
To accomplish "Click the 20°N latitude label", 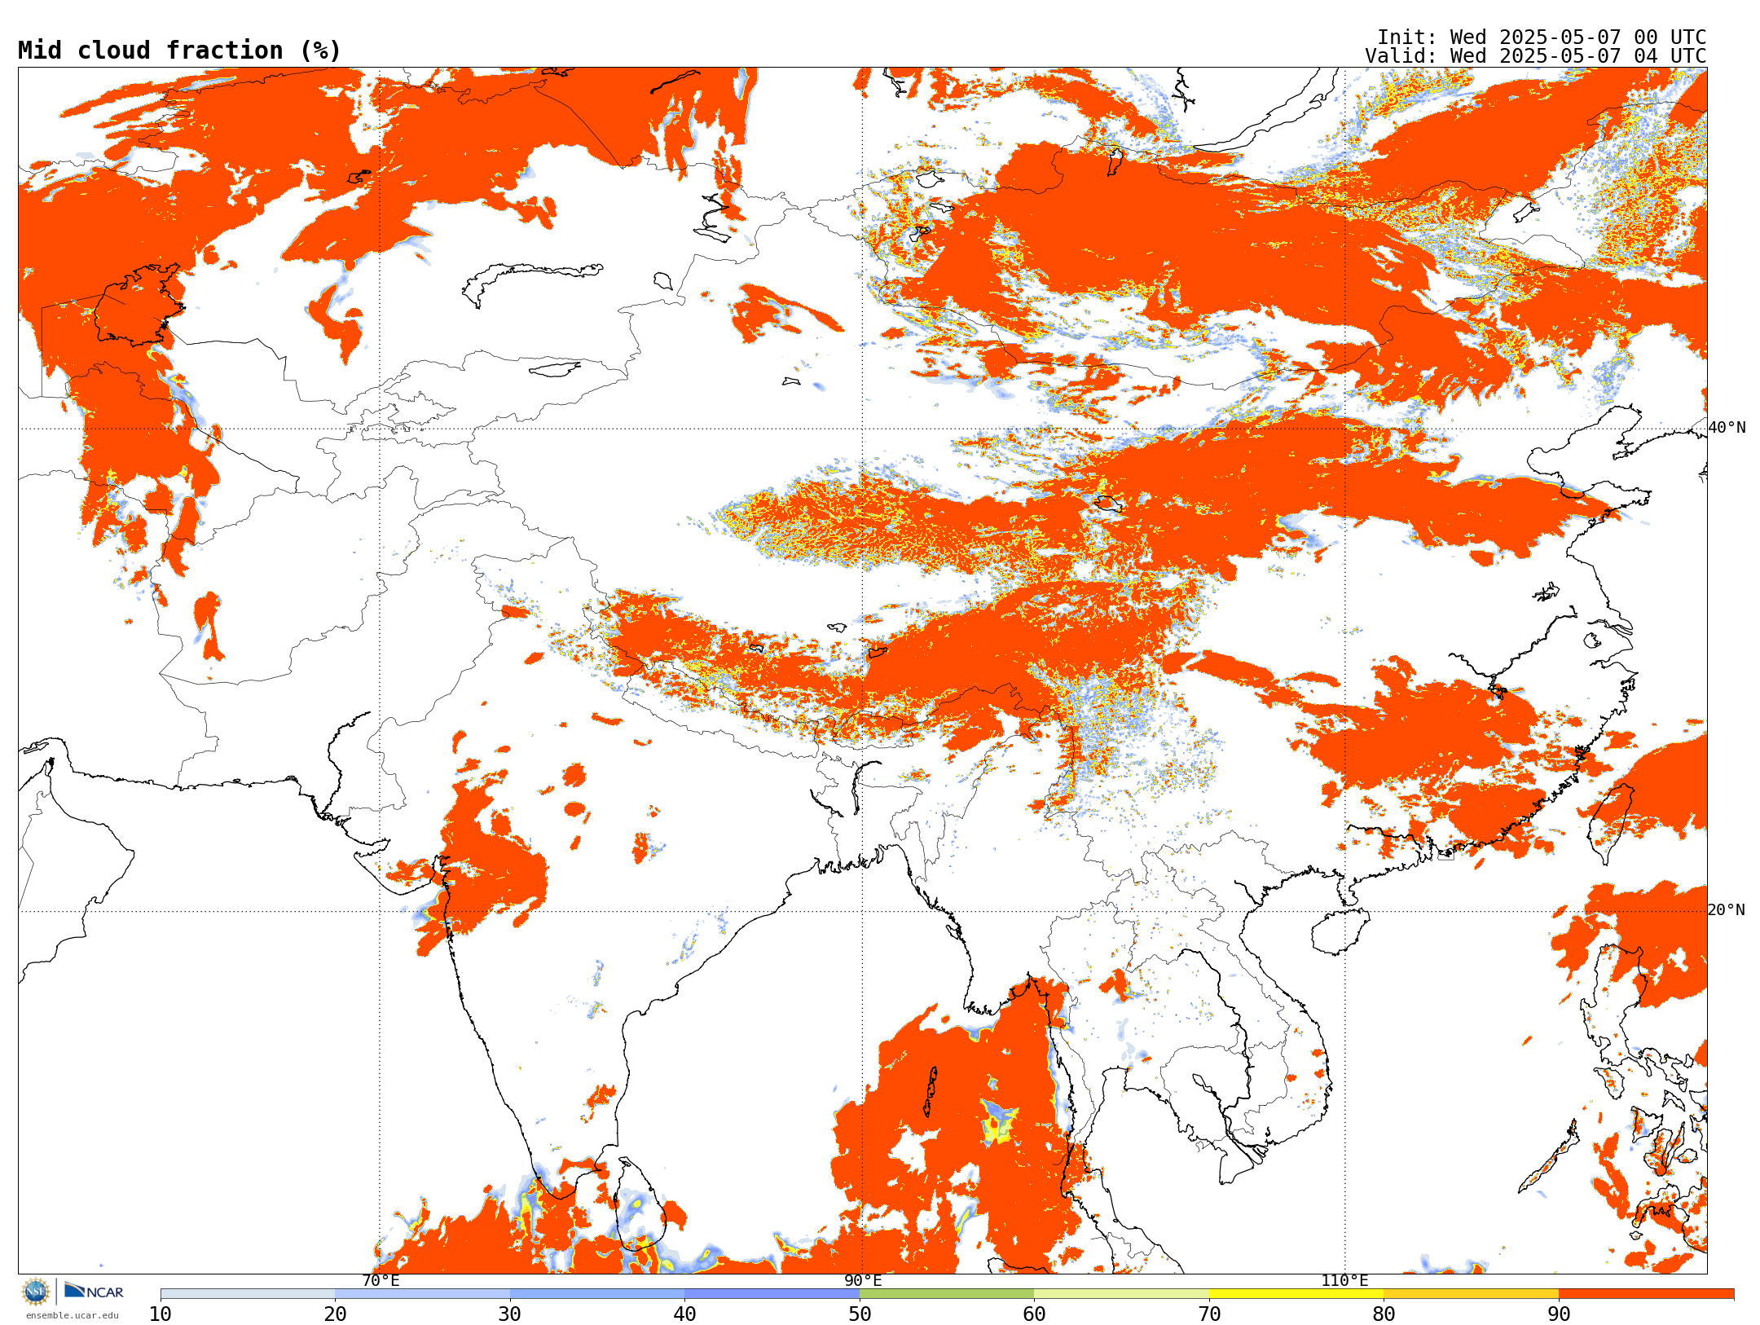I will (1727, 909).
